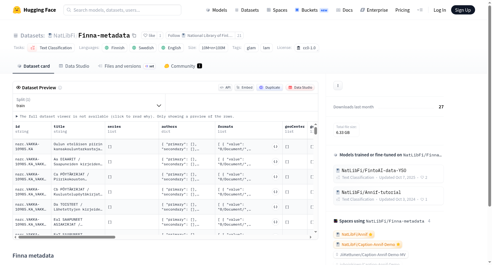Click the Duplicate button
Screen dimensions: 492x265
tap(270, 87)
